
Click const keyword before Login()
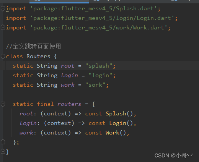(97, 123)
